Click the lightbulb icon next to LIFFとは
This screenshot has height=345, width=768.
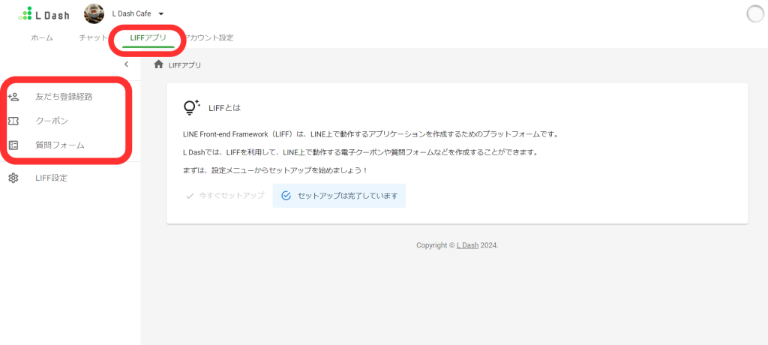pyautogui.click(x=191, y=106)
